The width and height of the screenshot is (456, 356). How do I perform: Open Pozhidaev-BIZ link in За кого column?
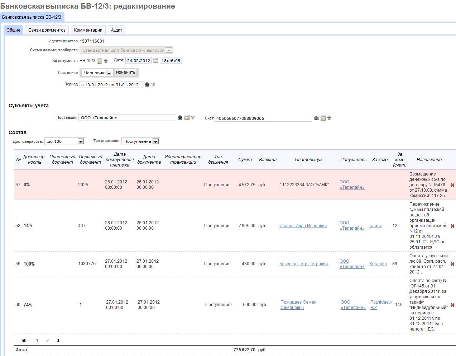[381, 305]
